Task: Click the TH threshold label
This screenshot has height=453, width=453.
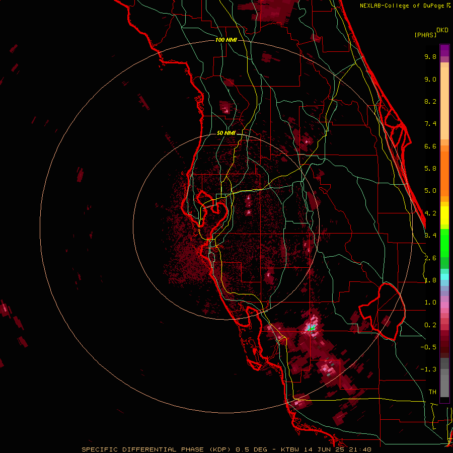Action: 432,392
